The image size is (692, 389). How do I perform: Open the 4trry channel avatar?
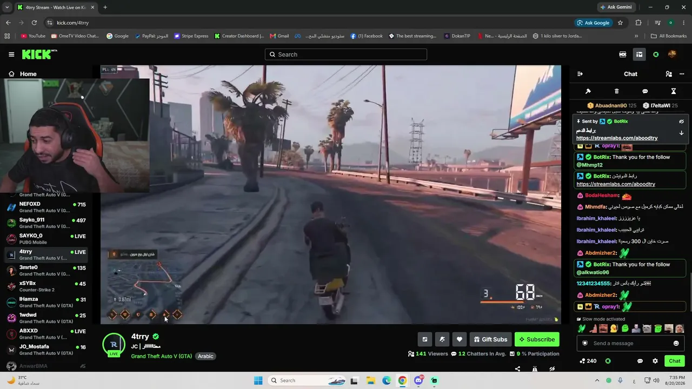(114, 344)
